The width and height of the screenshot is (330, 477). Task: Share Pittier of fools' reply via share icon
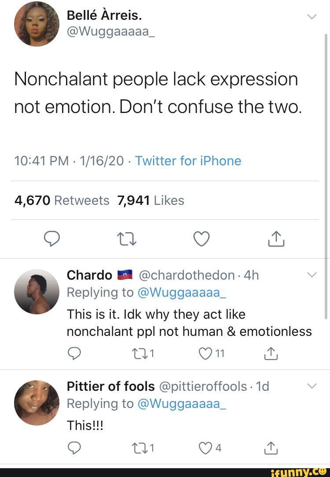tap(271, 448)
